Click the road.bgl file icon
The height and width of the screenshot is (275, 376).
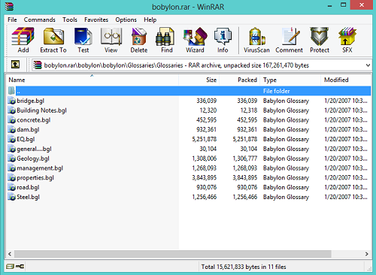[11, 187]
